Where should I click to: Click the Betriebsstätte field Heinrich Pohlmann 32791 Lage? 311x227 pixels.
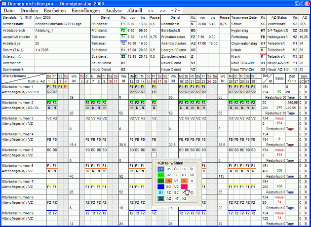pos(62,24)
